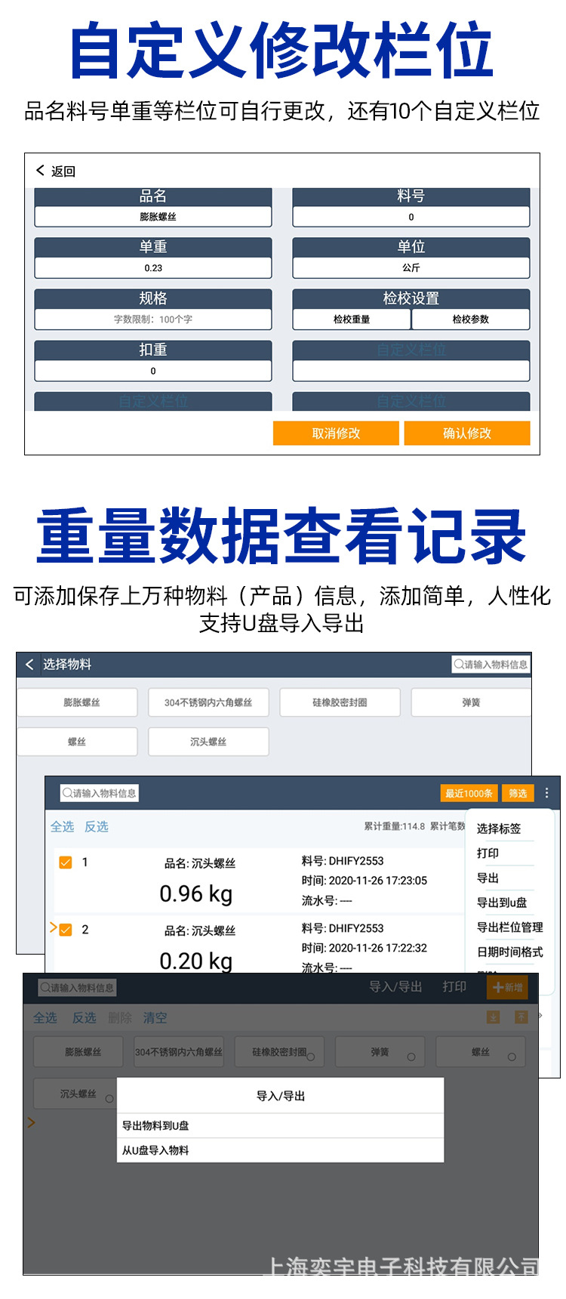Click 清空 in the bottom material window
The height and width of the screenshot is (1299, 566).
155,1017
